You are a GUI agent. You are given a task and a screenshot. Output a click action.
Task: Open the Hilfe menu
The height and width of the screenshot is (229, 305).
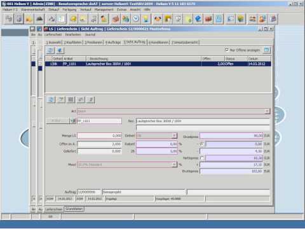pos(147,10)
